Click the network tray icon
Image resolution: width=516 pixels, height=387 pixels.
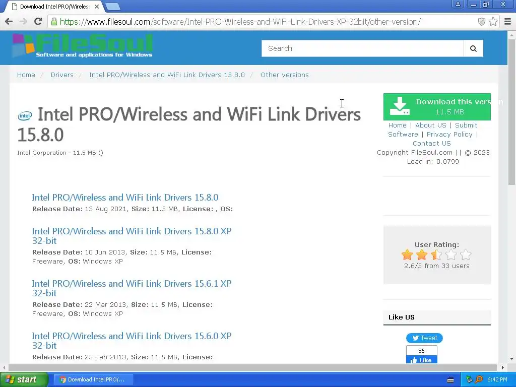469,379
